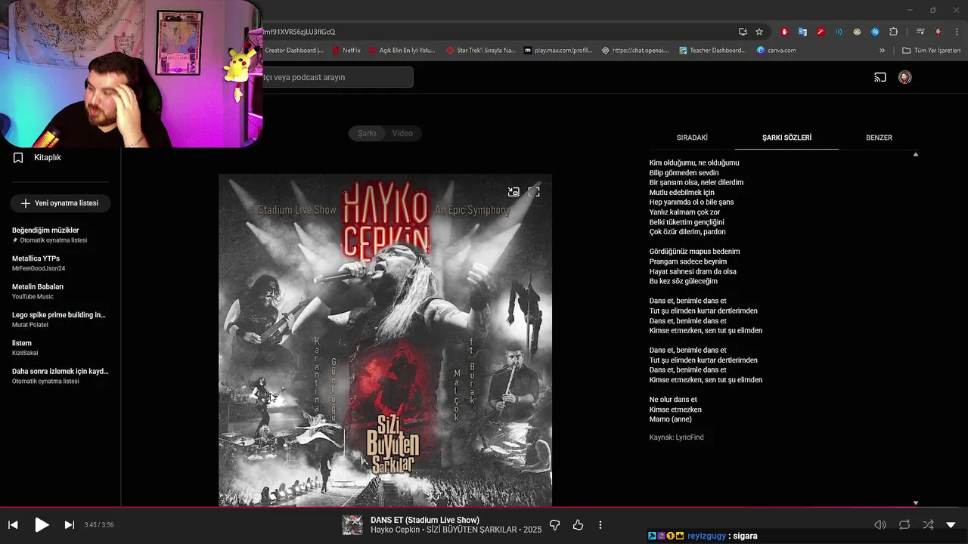Image resolution: width=968 pixels, height=544 pixels.
Task: Open the canva.com bookmark
Action: (776, 51)
